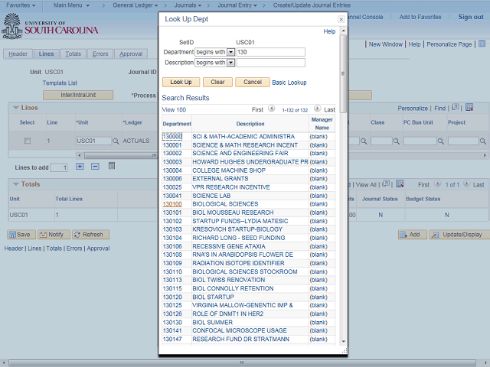The image size is (490, 367).
Task: Click Create/Update Journal Entries breadcrumb
Action: point(312,5)
